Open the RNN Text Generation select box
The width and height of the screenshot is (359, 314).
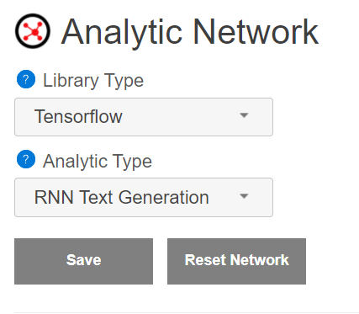[144, 197]
